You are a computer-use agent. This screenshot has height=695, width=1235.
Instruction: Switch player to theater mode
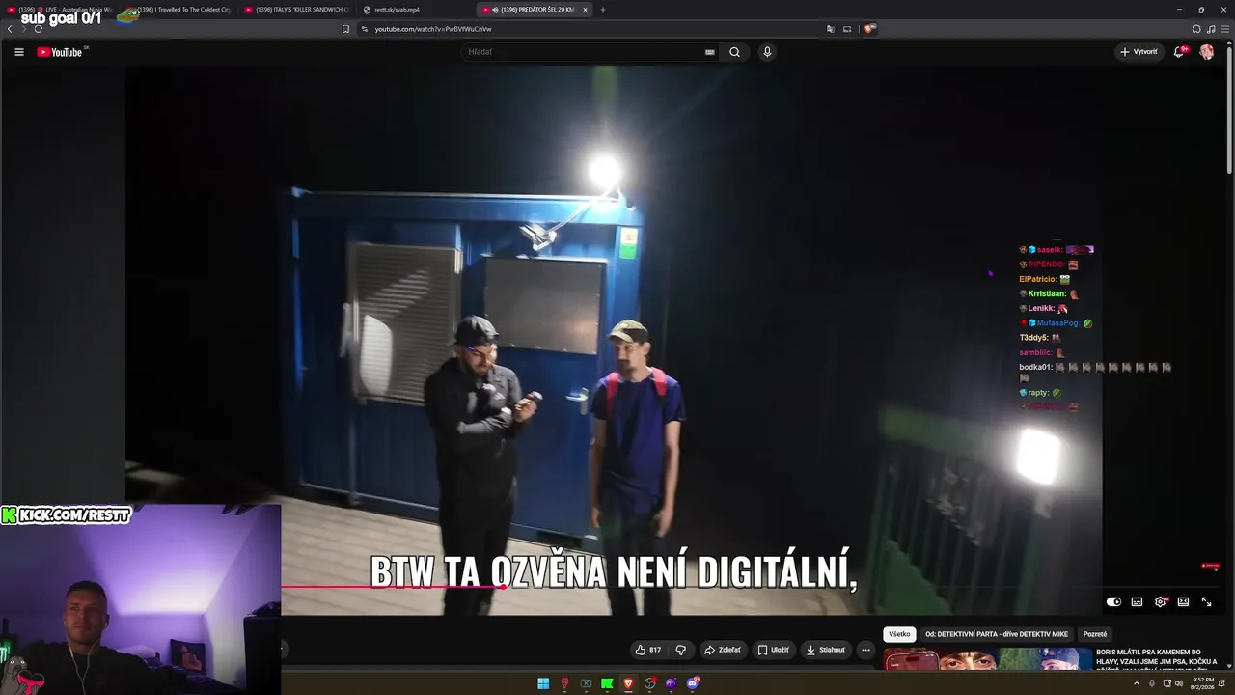pos(1184,602)
